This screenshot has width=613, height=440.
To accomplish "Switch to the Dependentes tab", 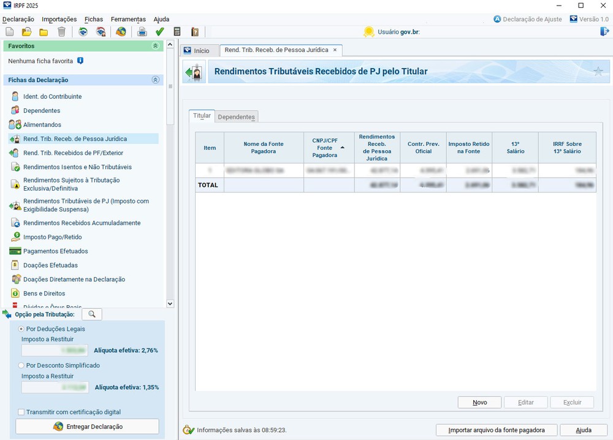I will (237, 117).
